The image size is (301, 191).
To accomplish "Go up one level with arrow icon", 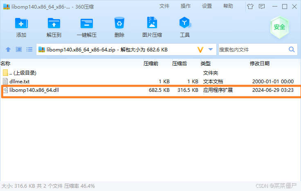I will point(8,50).
